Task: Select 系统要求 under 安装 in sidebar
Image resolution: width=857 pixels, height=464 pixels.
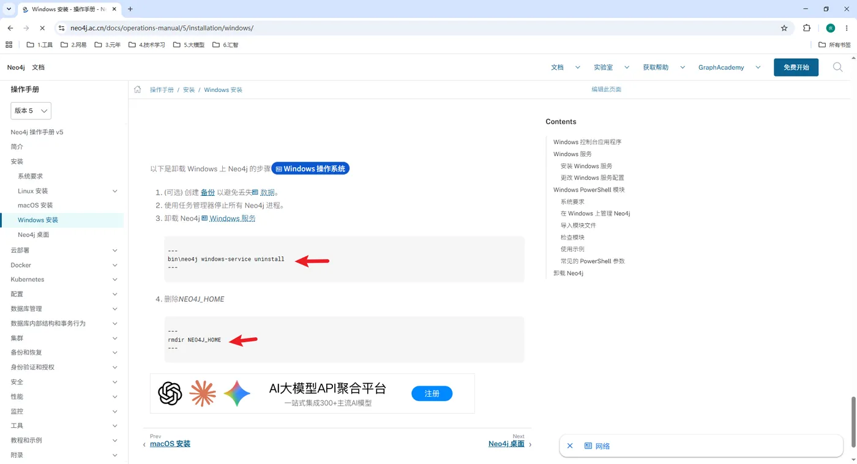Action: click(31, 176)
